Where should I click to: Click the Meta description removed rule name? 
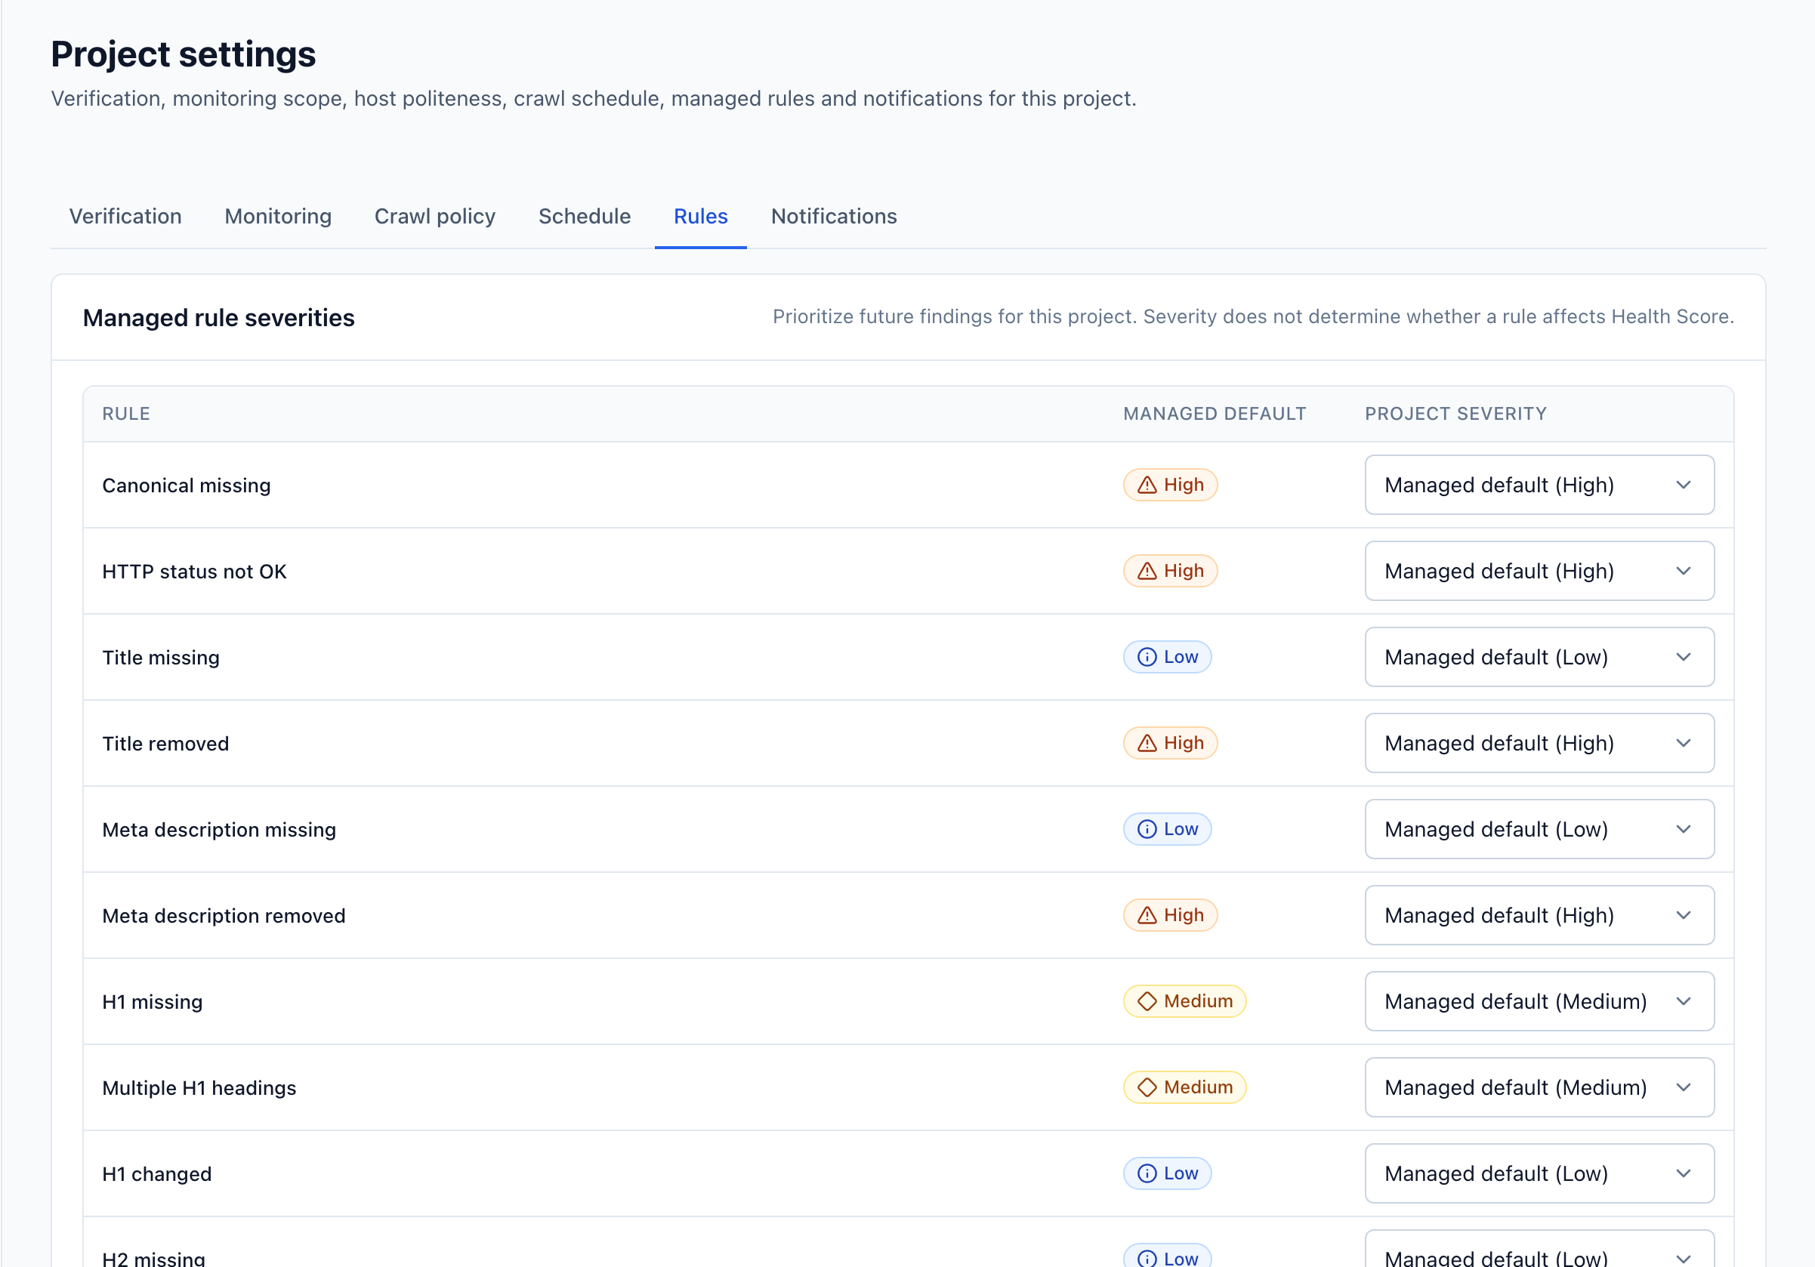(224, 916)
